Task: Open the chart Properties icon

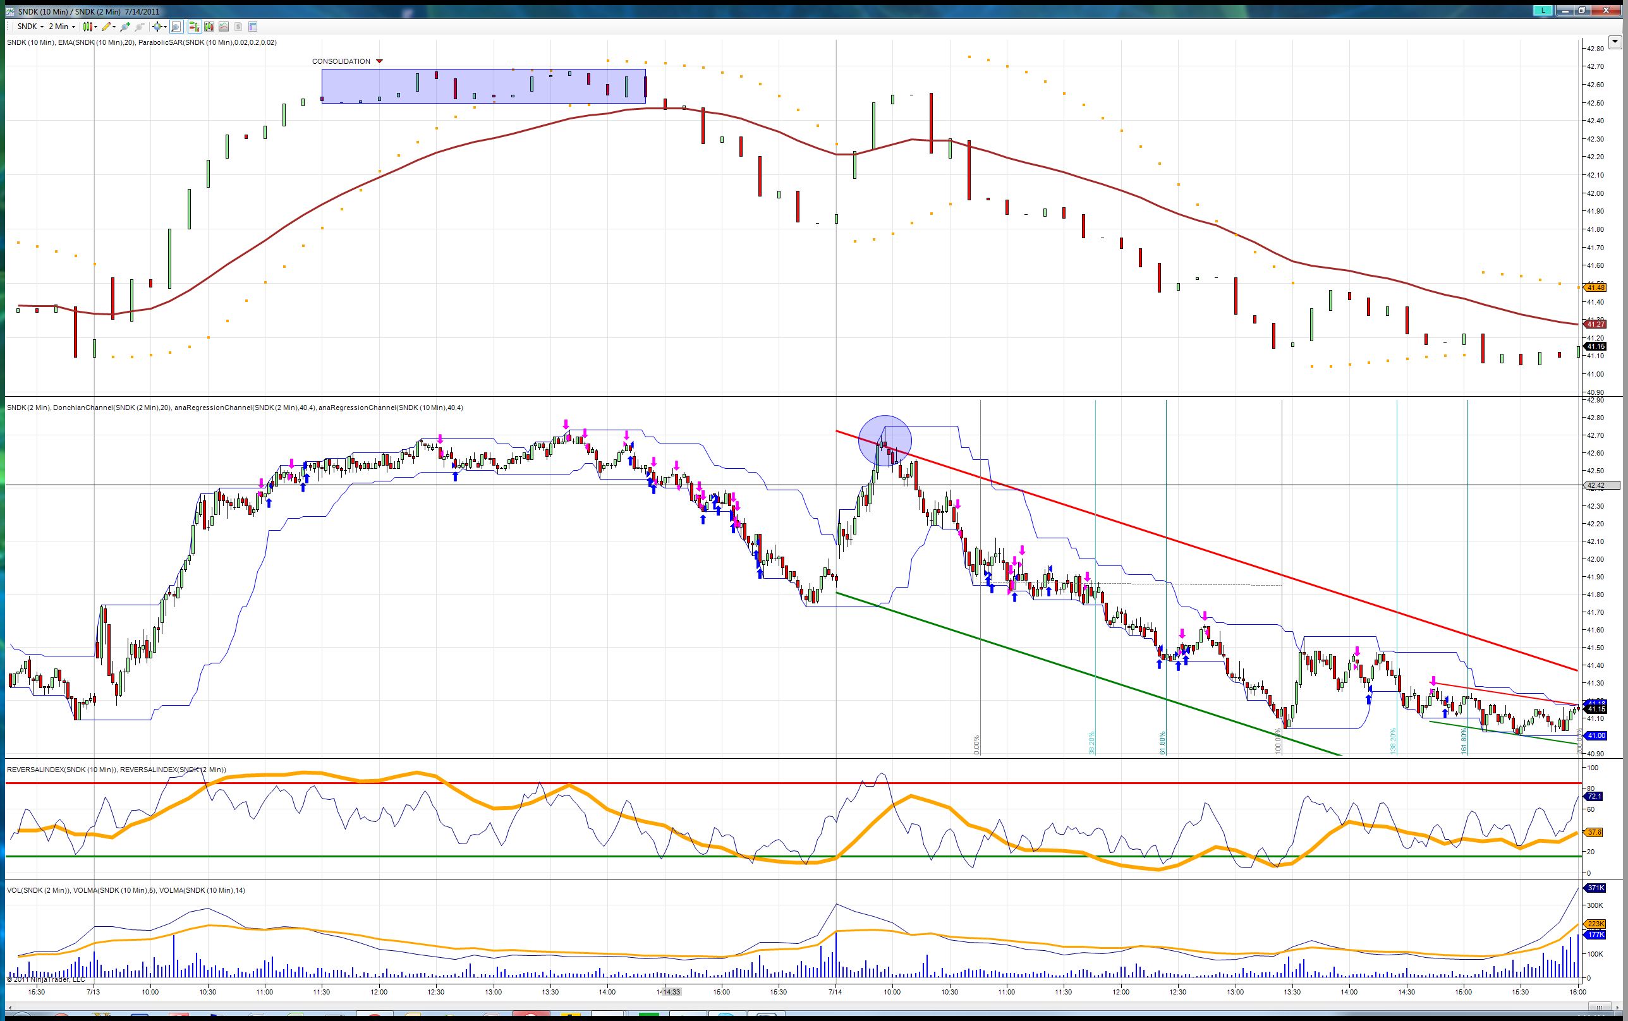Action: (253, 27)
